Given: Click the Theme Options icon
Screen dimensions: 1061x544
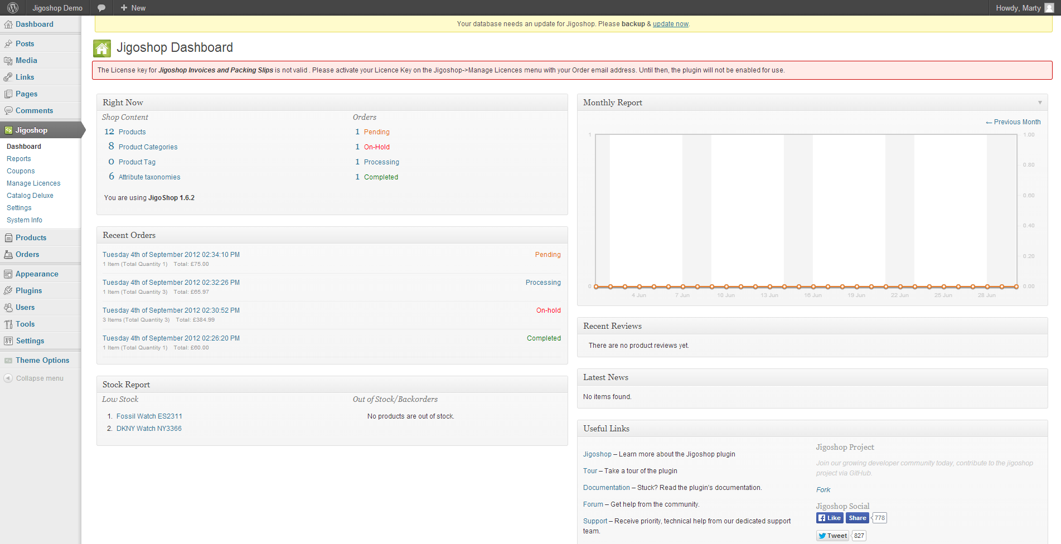Looking at the screenshot, I should pyautogui.click(x=8, y=361).
